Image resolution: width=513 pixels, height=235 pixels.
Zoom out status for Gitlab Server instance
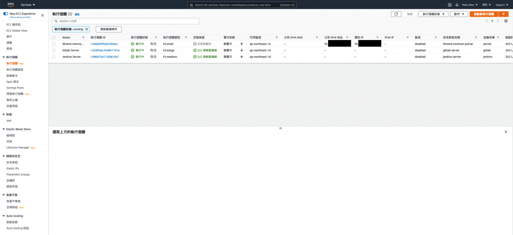click(x=156, y=50)
